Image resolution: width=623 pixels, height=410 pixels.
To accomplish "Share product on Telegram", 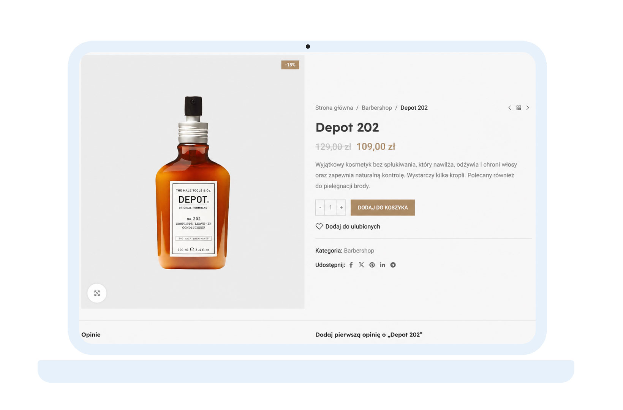I will tap(393, 265).
